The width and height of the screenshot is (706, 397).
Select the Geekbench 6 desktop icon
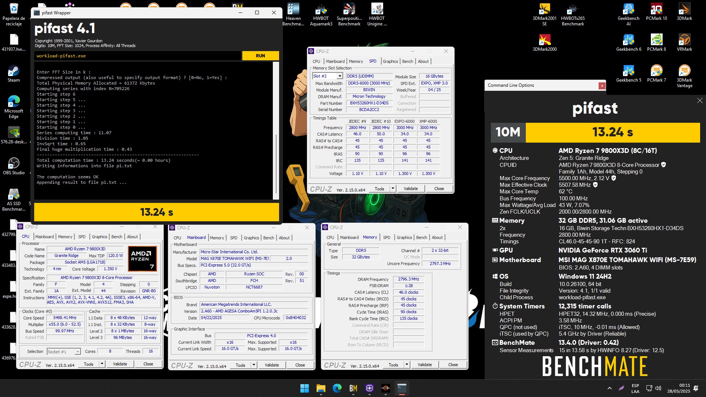pyautogui.click(x=628, y=43)
